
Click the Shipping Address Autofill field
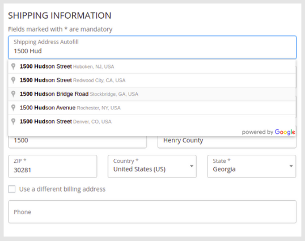click(x=152, y=47)
